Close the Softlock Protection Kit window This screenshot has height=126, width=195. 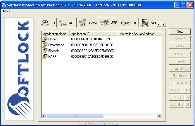click(190, 5)
